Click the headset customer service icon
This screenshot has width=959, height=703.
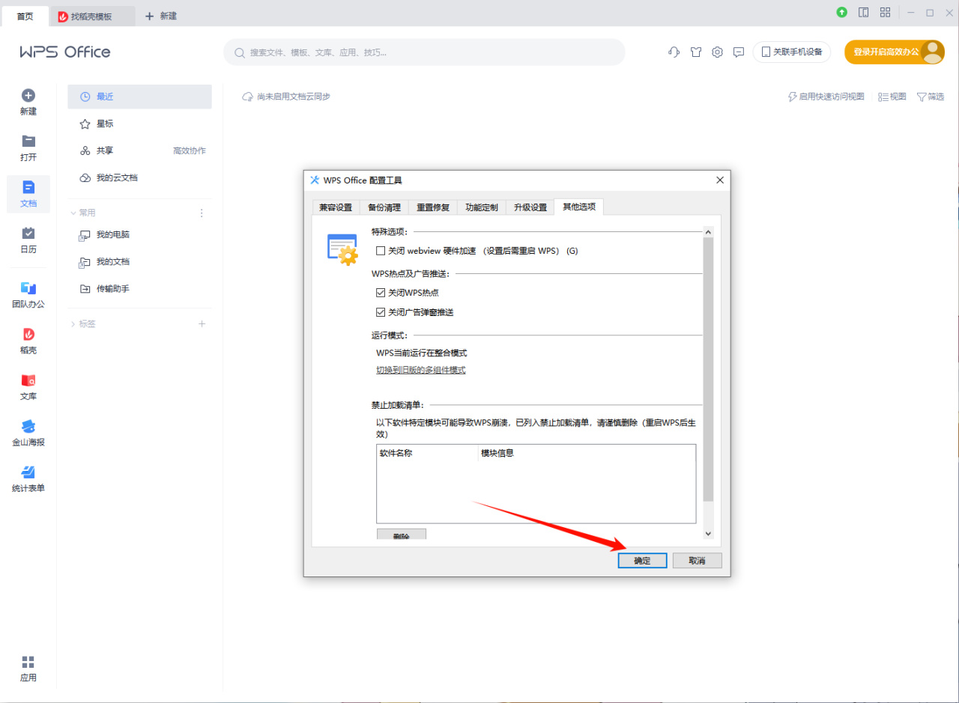coord(674,52)
